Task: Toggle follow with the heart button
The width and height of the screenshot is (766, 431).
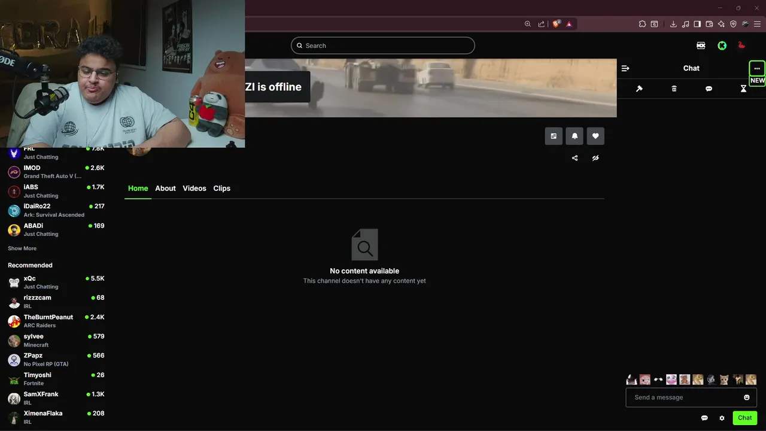Action: click(x=595, y=136)
